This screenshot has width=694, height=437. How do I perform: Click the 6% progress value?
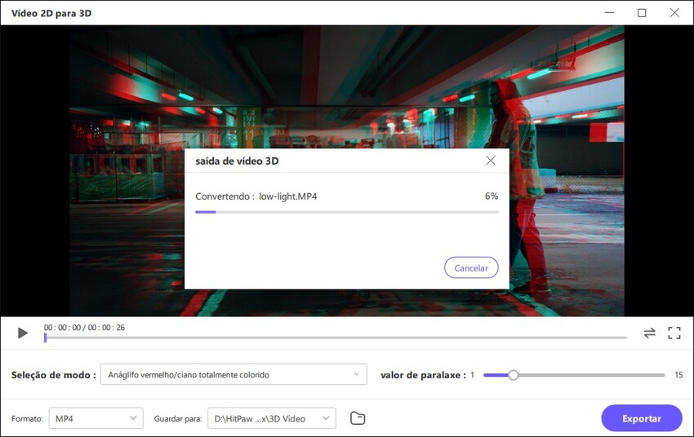492,196
